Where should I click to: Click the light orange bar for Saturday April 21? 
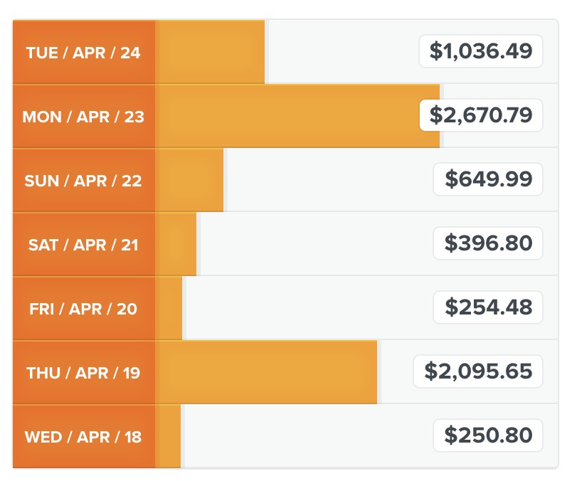[x=176, y=244]
